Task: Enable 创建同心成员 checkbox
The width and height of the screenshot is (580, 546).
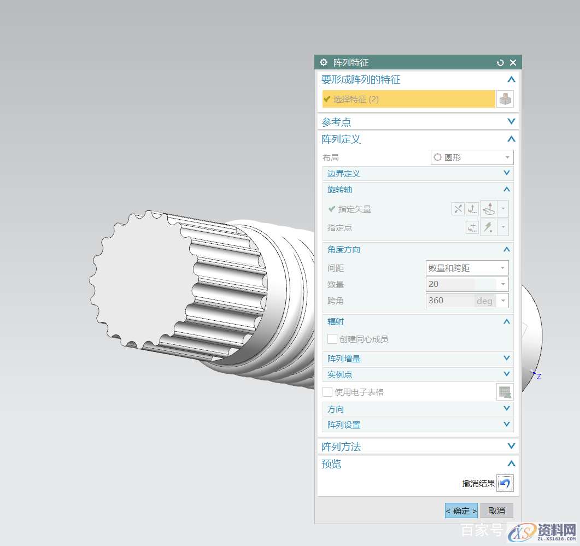Action: click(332, 339)
